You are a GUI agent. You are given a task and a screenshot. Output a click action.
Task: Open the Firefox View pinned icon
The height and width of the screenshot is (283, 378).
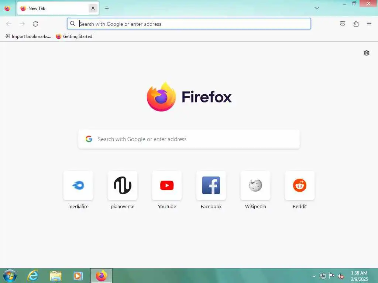(x=7, y=8)
